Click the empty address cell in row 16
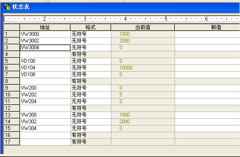Image resolution: width=240 pixels, height=157 pixels. [x=45, y=135]
